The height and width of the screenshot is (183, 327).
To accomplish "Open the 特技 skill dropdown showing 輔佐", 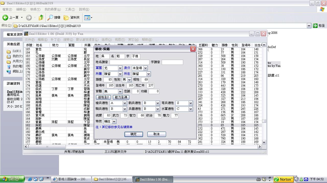I will 114,121.
